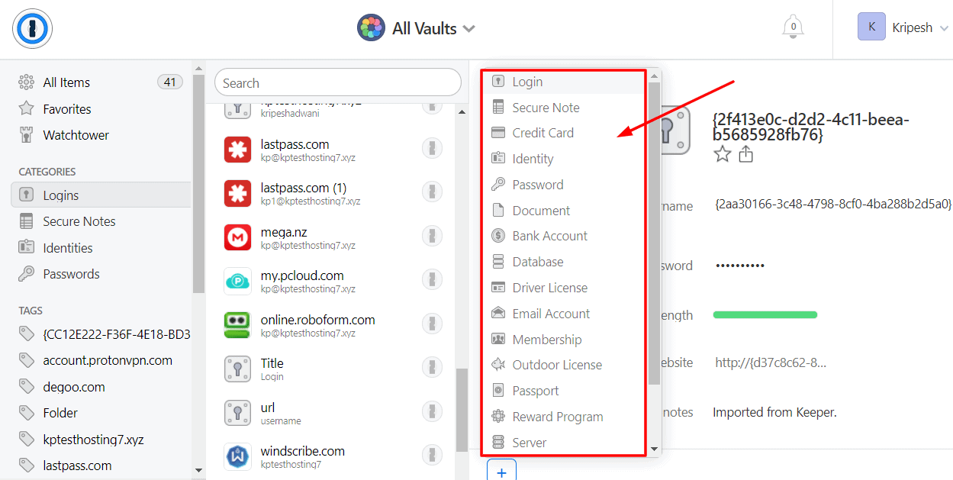953x480 pixels.
Task: Click the password strength bar
Action: tap(765, 314)
